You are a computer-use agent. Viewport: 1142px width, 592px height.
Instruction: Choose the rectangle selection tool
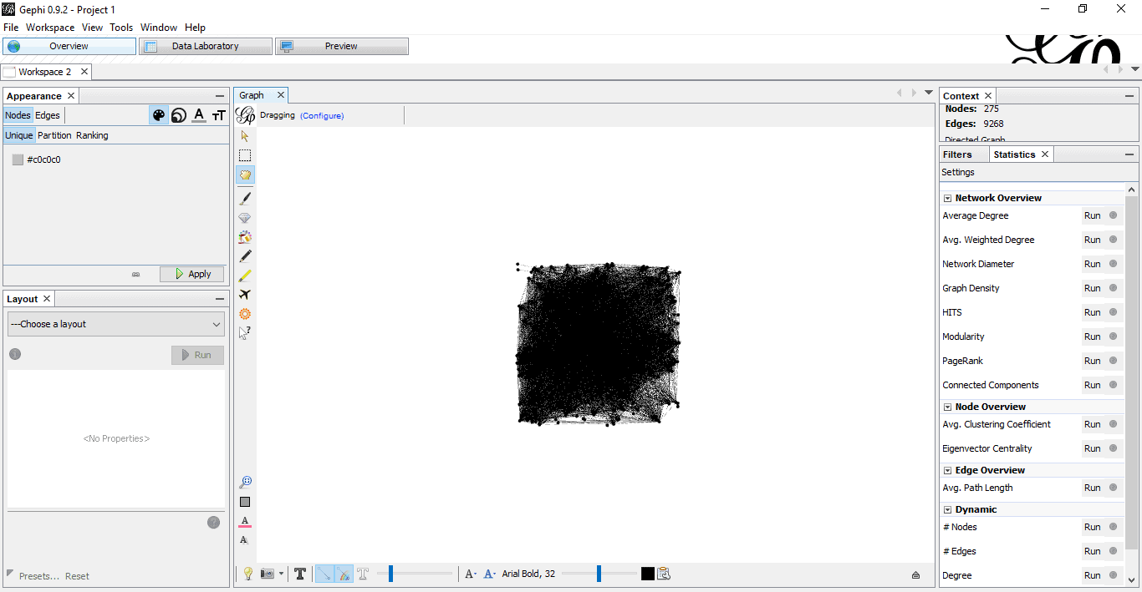(x=245, y=155)
